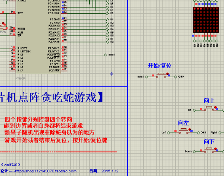
Task: Click red text starting with 新果子随机出现
Action: click(x=49, y=132)
